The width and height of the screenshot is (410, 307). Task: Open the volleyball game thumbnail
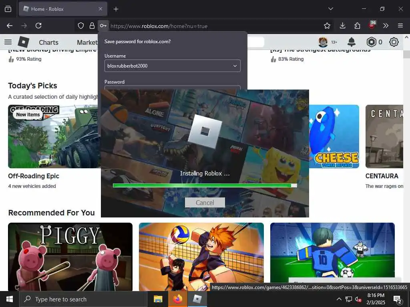201,257
